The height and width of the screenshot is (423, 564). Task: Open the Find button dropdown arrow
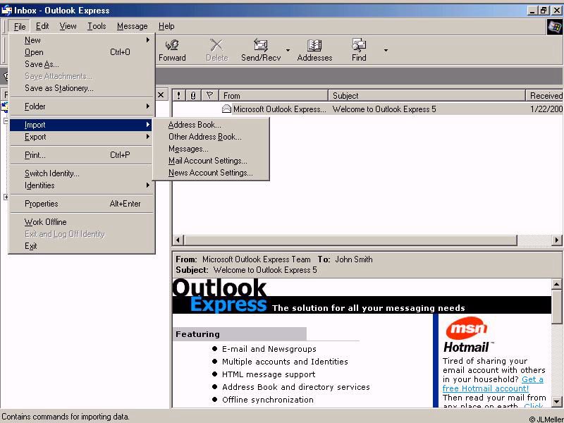[386, 50]
